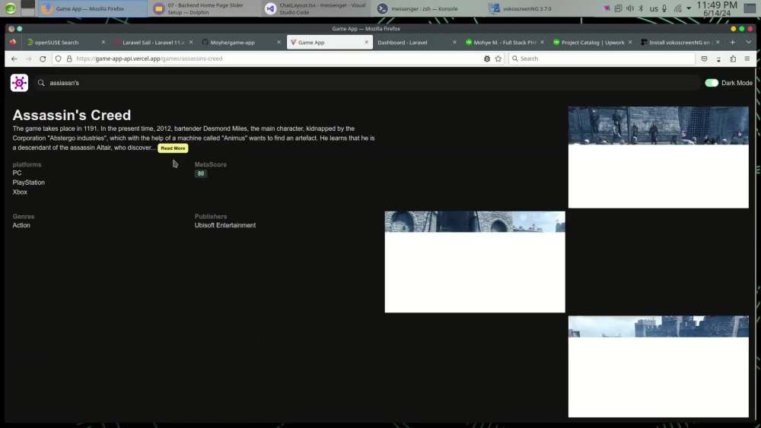The image size is (761, 428).
Task: Click the padlock site security icon
Action: coord(69,59)
